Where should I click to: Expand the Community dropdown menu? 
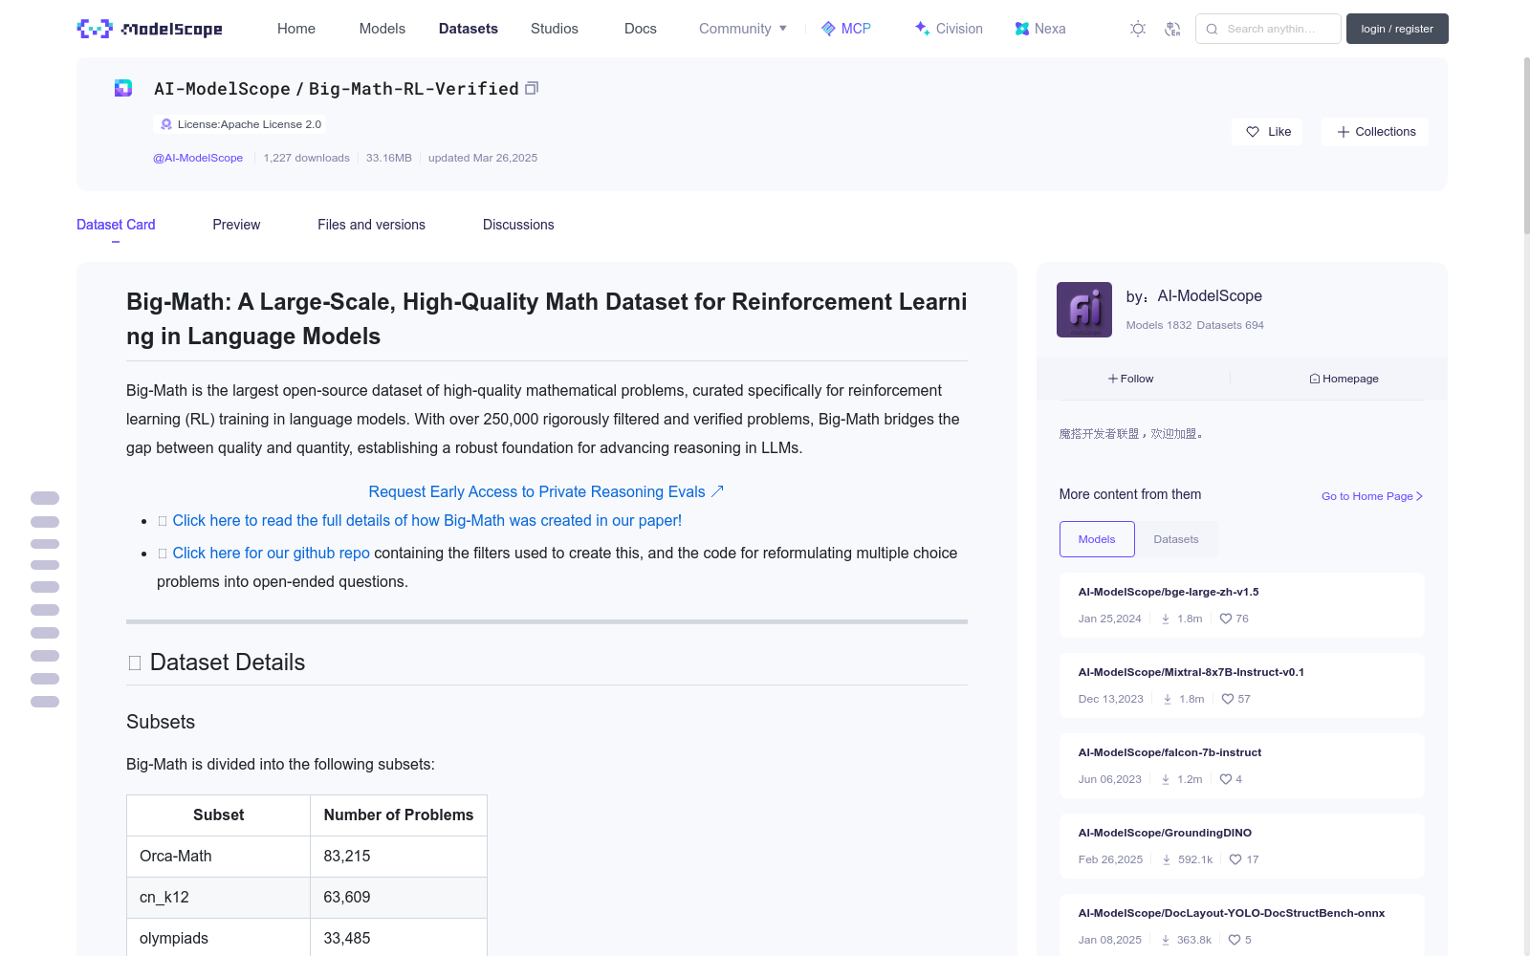(743, 29)
